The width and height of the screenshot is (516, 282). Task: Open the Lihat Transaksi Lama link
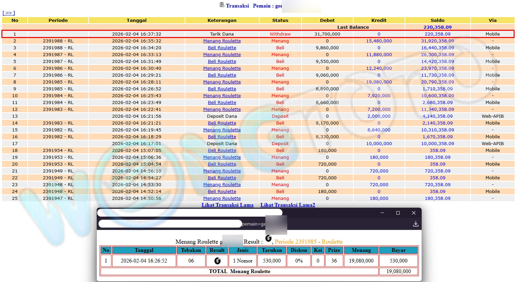click(x=227, y=205)
